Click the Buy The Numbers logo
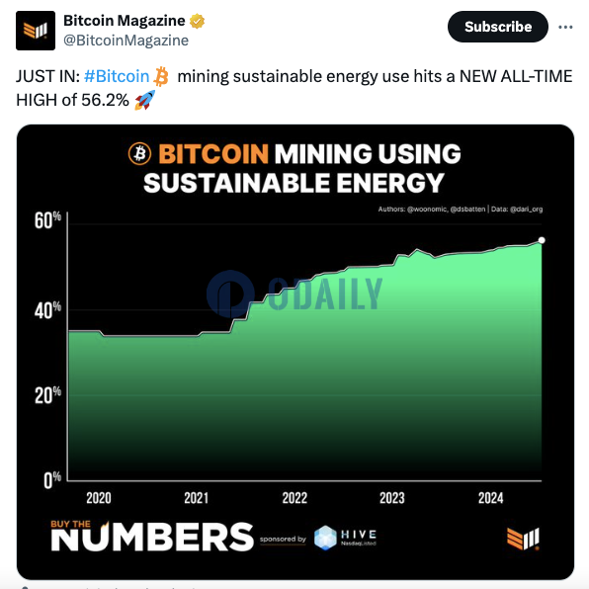This screenshot has height=589, width=589. (152, 536)
